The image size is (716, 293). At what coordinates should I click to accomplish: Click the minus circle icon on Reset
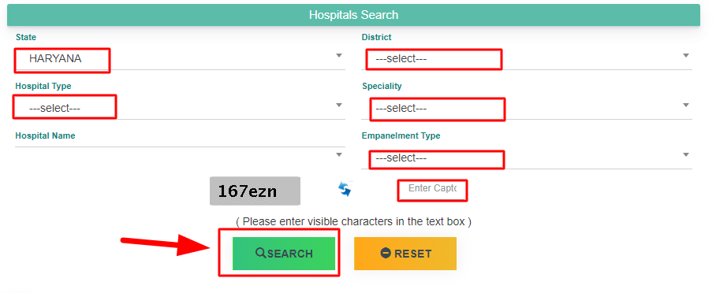[x=386, y=253]
